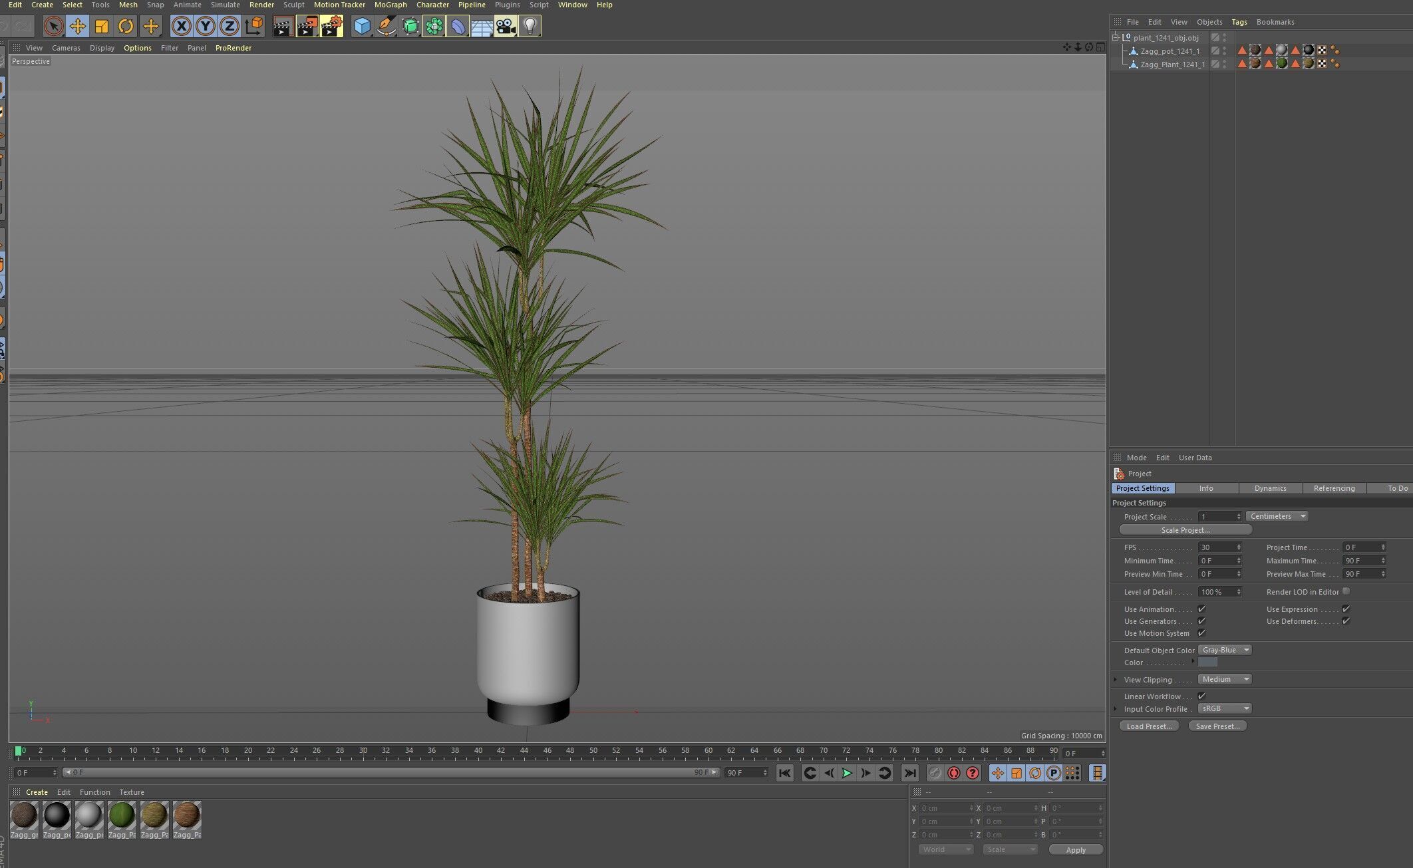Open View Clipping dropdown
The width and height of the screenshot is (1413, 868).
pyautogui.click(x=1225, y=679)
